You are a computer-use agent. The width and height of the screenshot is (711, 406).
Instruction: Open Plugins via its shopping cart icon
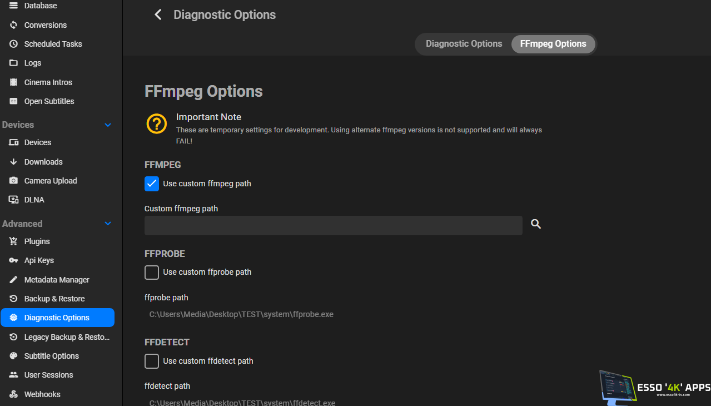pyautogui.click(x=14, y=241)
